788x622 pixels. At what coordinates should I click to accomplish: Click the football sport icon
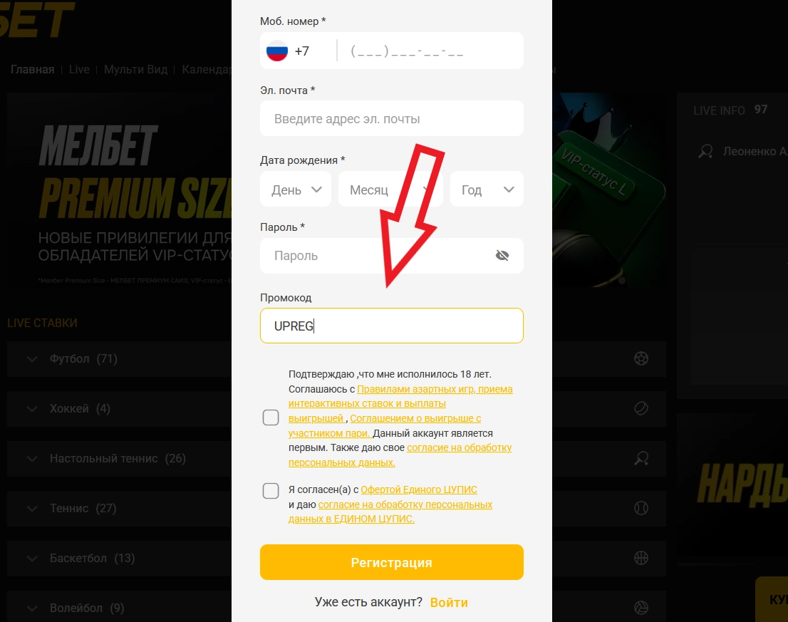641,358
